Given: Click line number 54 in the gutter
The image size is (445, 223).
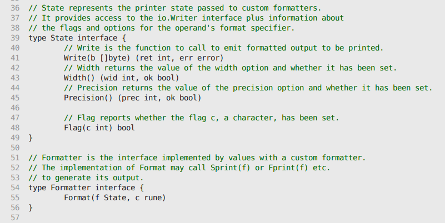Looking at the screenshot, I should click(15, 187).
